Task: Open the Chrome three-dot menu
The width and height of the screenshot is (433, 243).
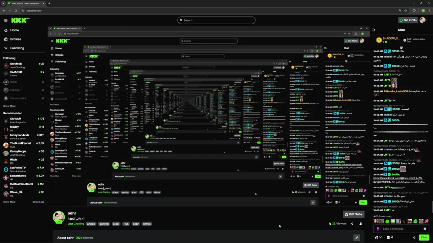Action: tap(429, 10)
